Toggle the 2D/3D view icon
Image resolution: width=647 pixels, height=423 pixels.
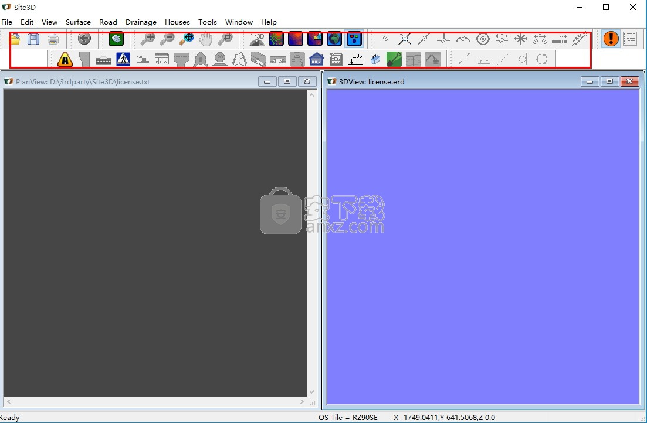pyautogui.click(x=257, y=39)
